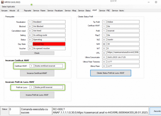Image resolution: width=161 pixels, height=116 pixels.
Task: Switch to the Vanzare tab
Action: (x=4, y=10)
